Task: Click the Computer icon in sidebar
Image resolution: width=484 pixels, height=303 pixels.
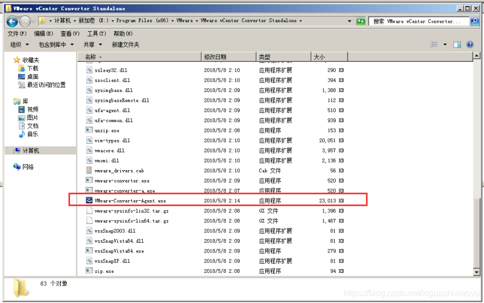Action: tap(17, 150)
